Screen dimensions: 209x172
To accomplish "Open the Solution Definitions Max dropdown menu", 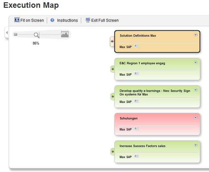I will [x=196, y=35].
